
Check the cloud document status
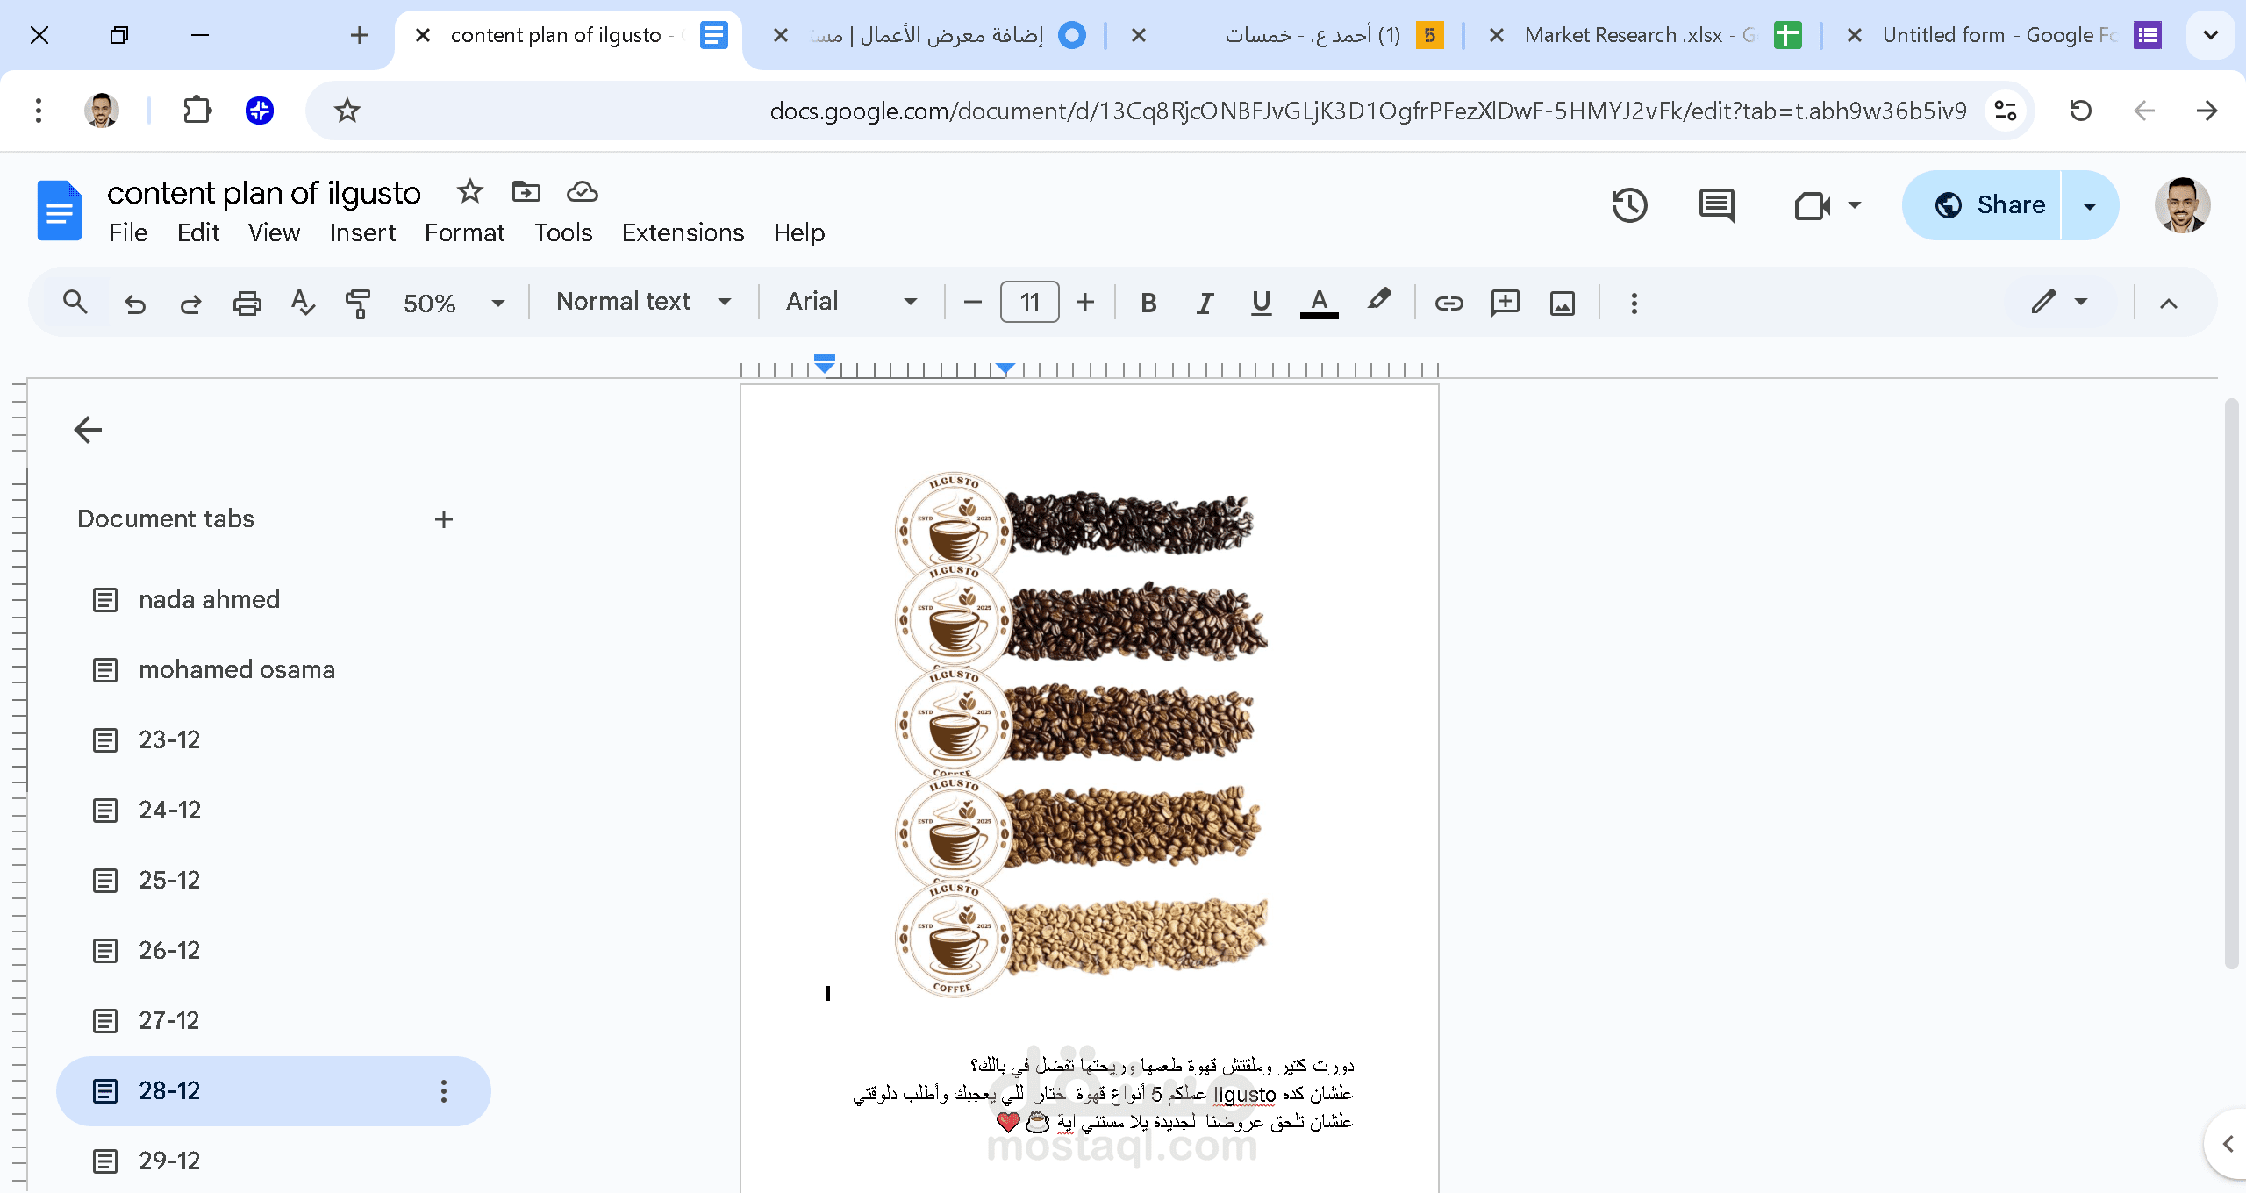[583, 191]
